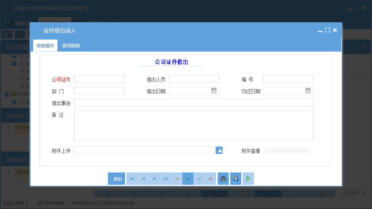Switch to the 使用指南 tab
Viewport: 372px width, 209px height.
pos(72,45)
